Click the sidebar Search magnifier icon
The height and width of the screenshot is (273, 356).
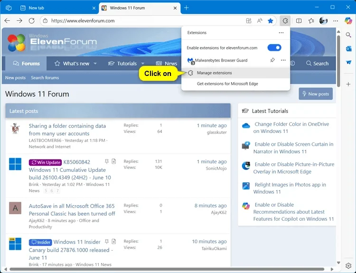click(348, 35)
